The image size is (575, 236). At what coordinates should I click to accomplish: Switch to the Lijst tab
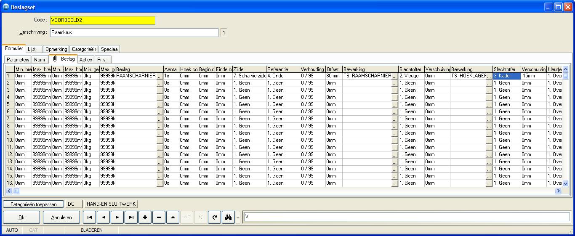point(34,49)
